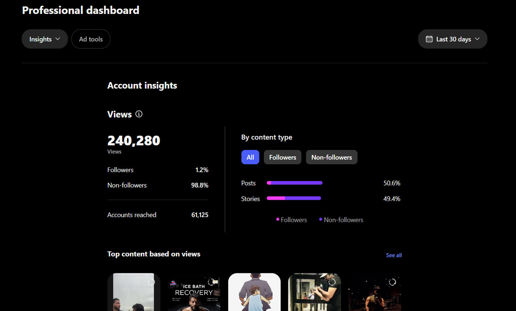Open the father and child illustration thumbnail
Image resolution: width=516 pixels, height=311 pixels.
pos(254,292)
